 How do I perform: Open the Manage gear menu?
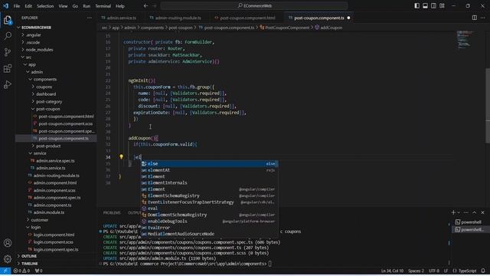[8, 259]
